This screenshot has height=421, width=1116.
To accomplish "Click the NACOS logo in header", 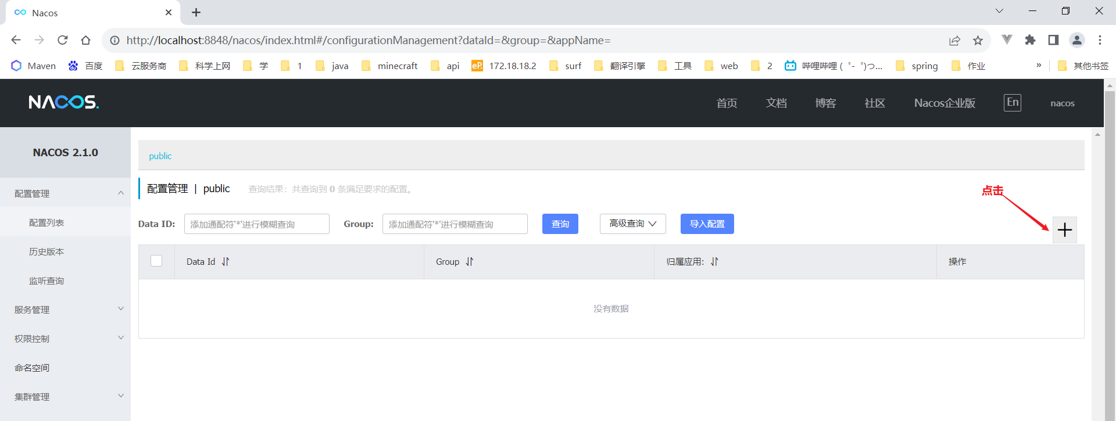I will click(64, 102).
